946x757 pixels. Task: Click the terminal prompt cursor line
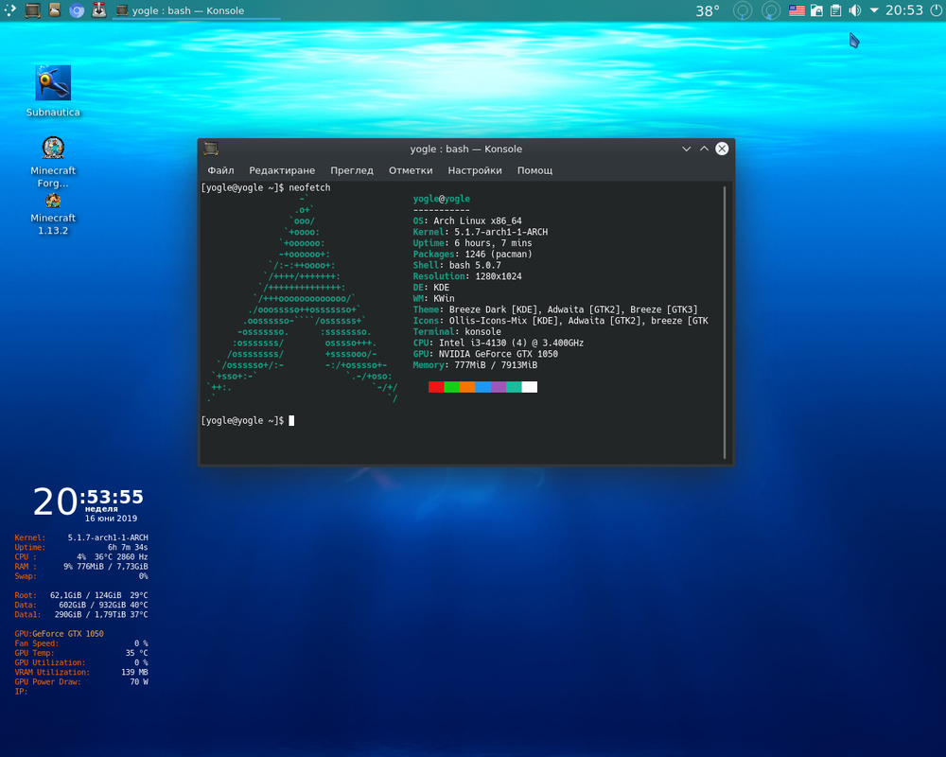(x=248, y=421)
